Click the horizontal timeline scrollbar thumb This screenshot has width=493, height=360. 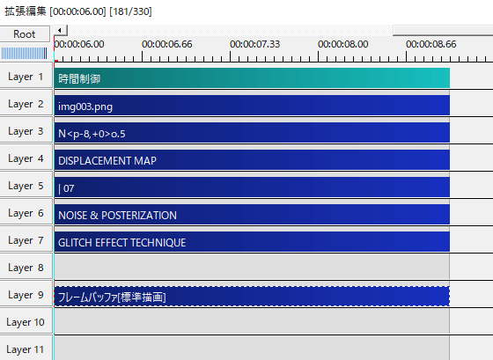443,31
